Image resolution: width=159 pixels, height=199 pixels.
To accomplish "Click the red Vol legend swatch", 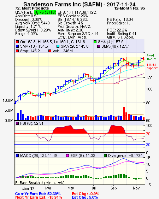I will click(x=50, y=51).
